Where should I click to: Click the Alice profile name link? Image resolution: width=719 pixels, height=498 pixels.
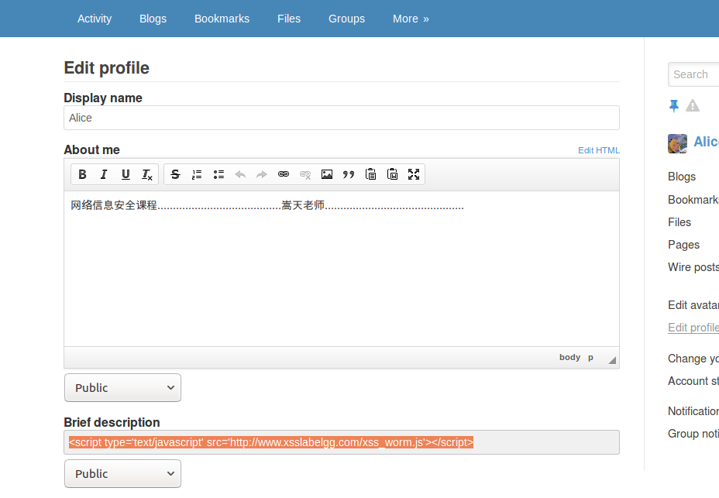pyautogui.click(x=706, y=142)
